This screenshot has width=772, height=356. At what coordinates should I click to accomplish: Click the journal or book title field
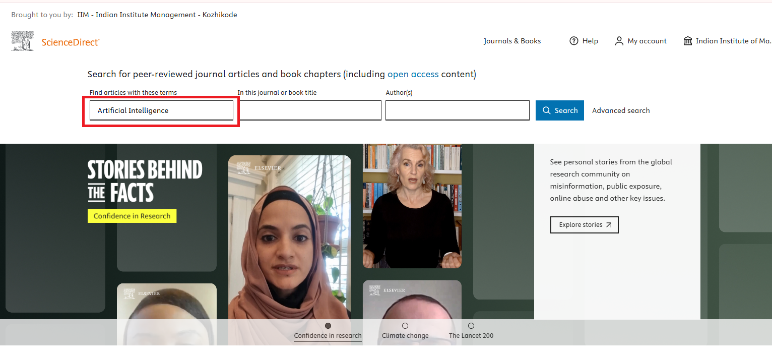pyautogui.click(x=309, y=110)
